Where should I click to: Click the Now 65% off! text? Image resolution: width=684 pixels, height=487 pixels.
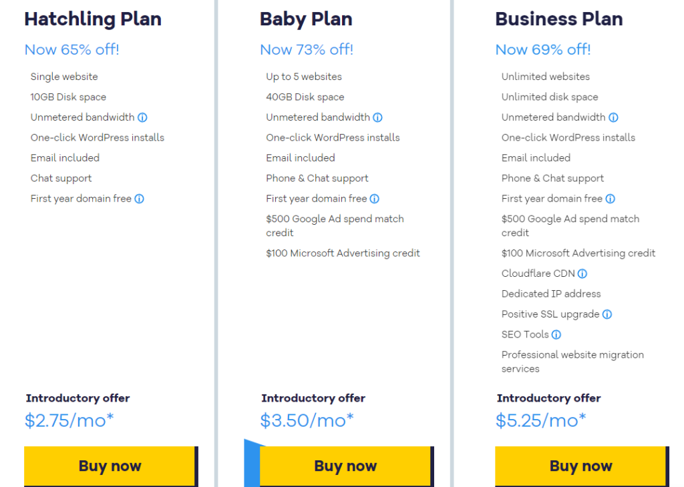(71, 49)
